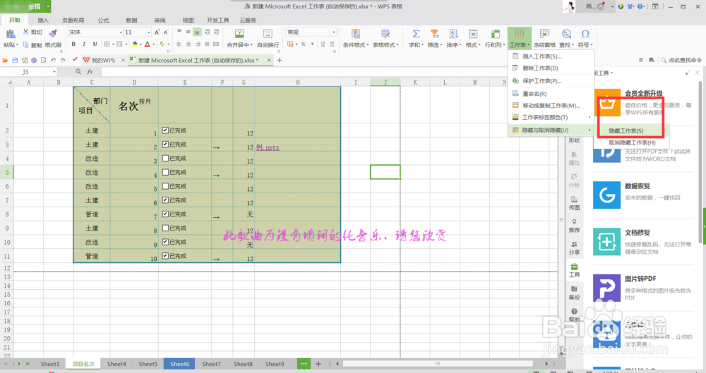This screenshot has height=373, width=706.
Task: Click the Sort (排序) icon
Action: click(453, 34)
